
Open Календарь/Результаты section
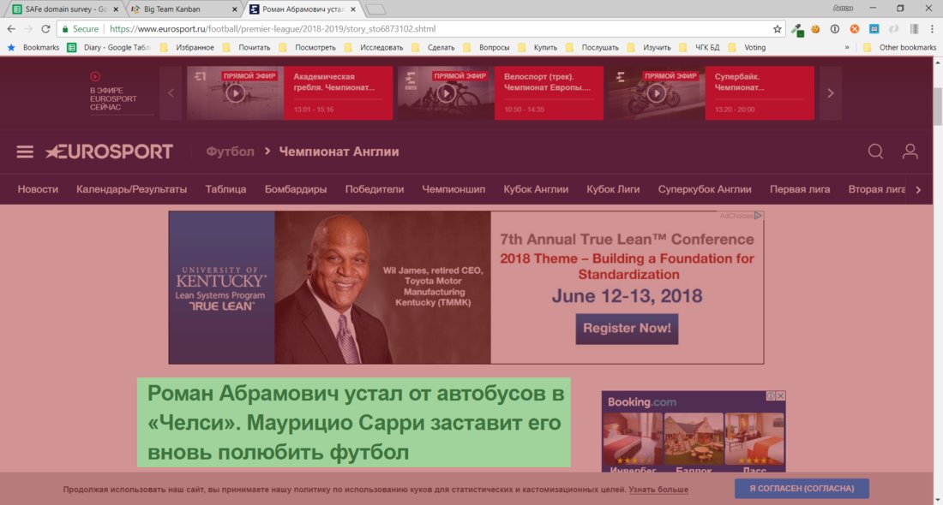(132, 189)
